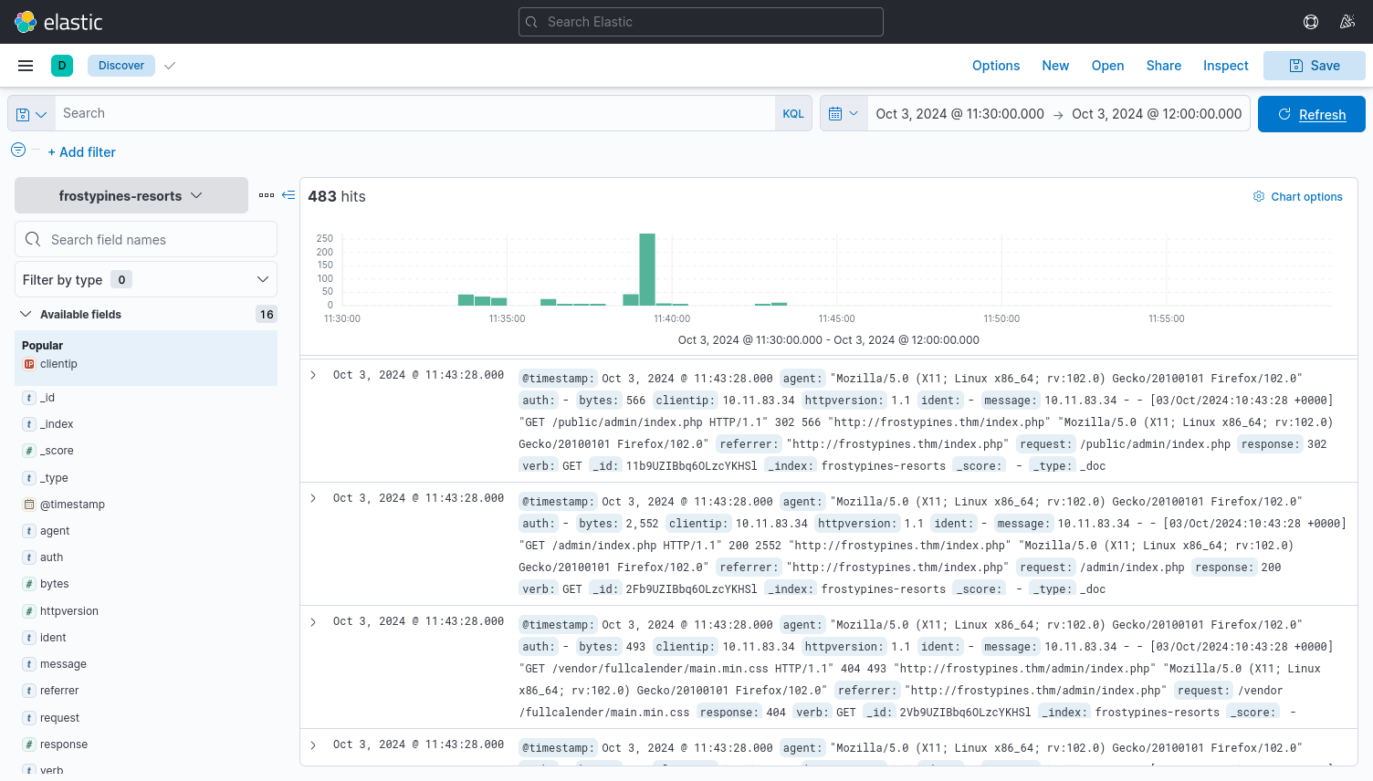Screen dimensions: 1373x781
Task: Open the help menu lifebuoy icon
Action: [1311, 22]
